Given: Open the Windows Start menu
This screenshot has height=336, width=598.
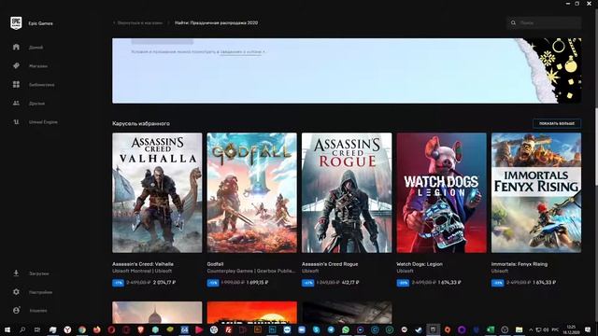Looking at the screenshot, I should pyautogui.click(x=7, y=329).
